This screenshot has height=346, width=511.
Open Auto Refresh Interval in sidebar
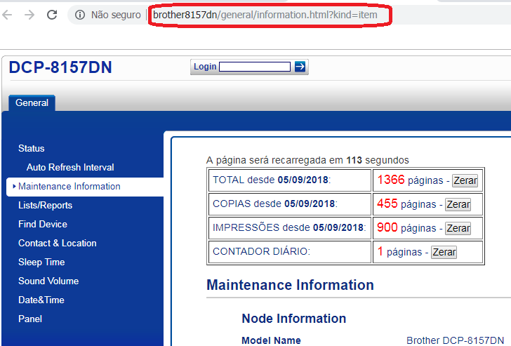(x=70, y=167)
